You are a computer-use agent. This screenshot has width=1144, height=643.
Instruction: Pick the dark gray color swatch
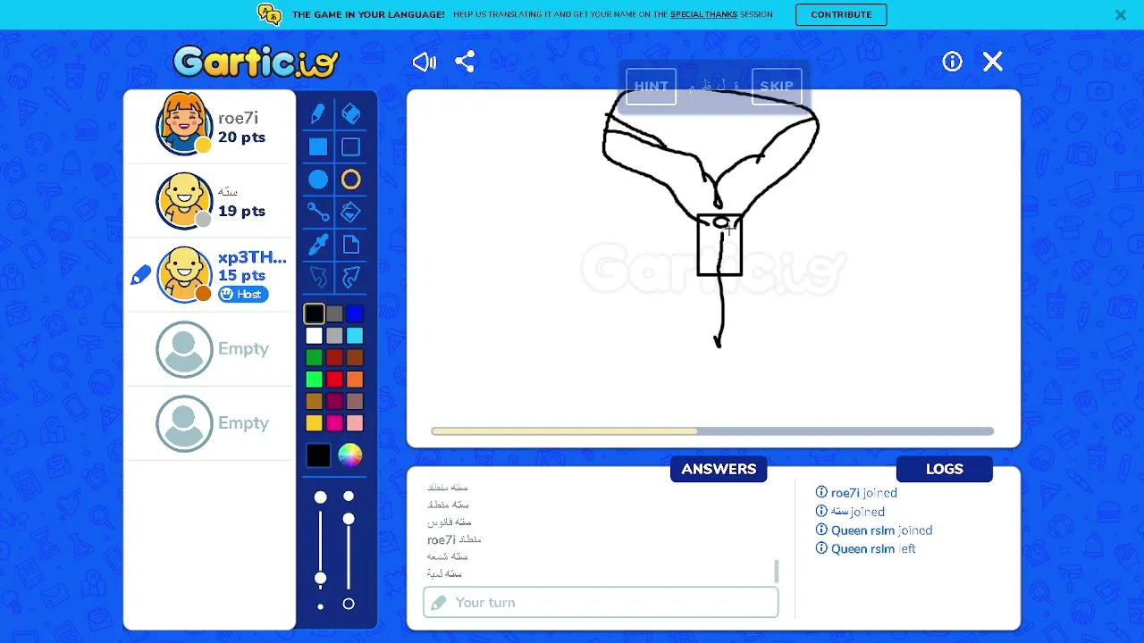tap(334, 313)
